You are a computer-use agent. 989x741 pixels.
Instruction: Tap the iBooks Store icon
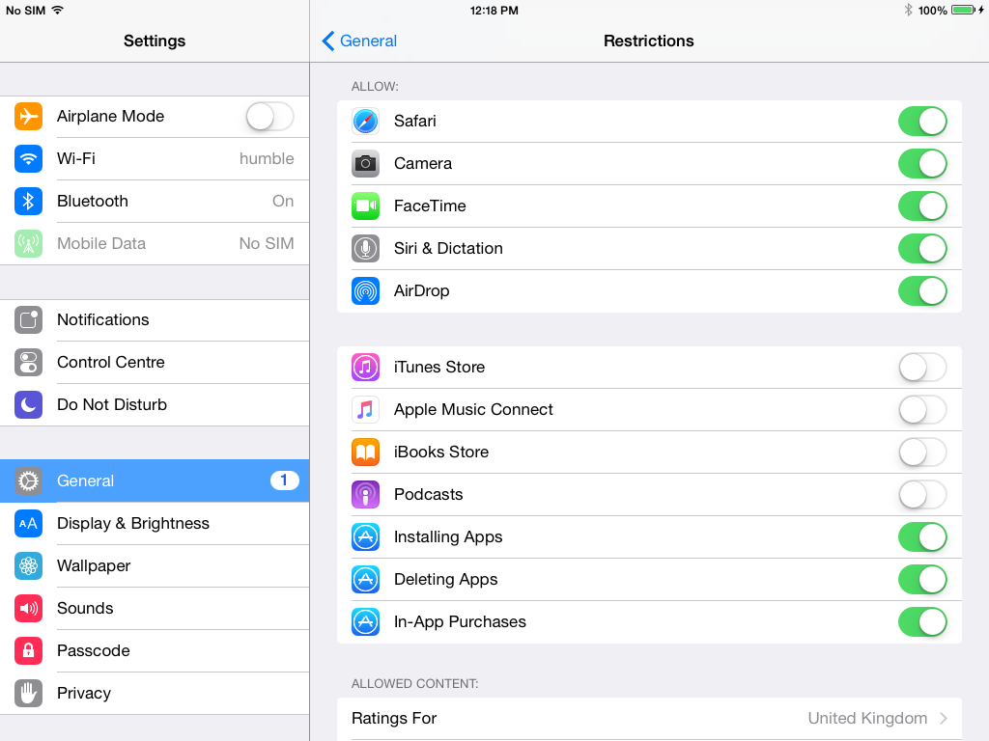click(365, 453)
